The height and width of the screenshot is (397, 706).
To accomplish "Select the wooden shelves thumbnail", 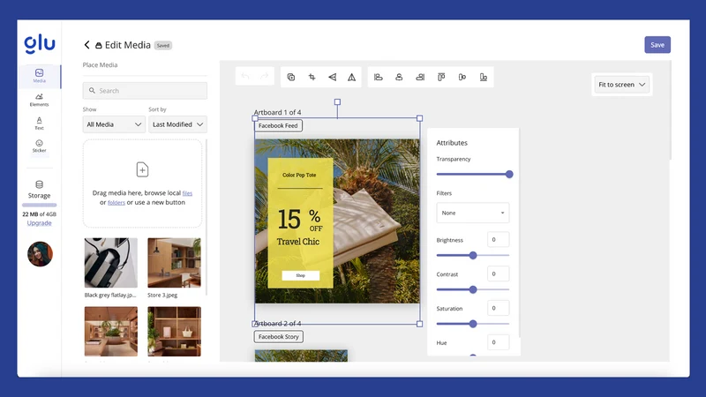I will pyautogui.click(x=174, y=332).
